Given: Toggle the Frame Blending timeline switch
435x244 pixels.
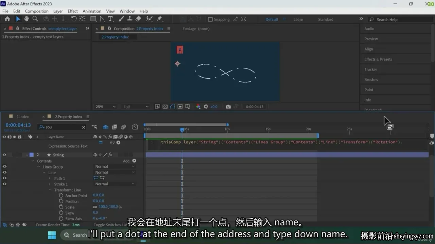Looking at the screenshot, I should click(x=115, y=127).
